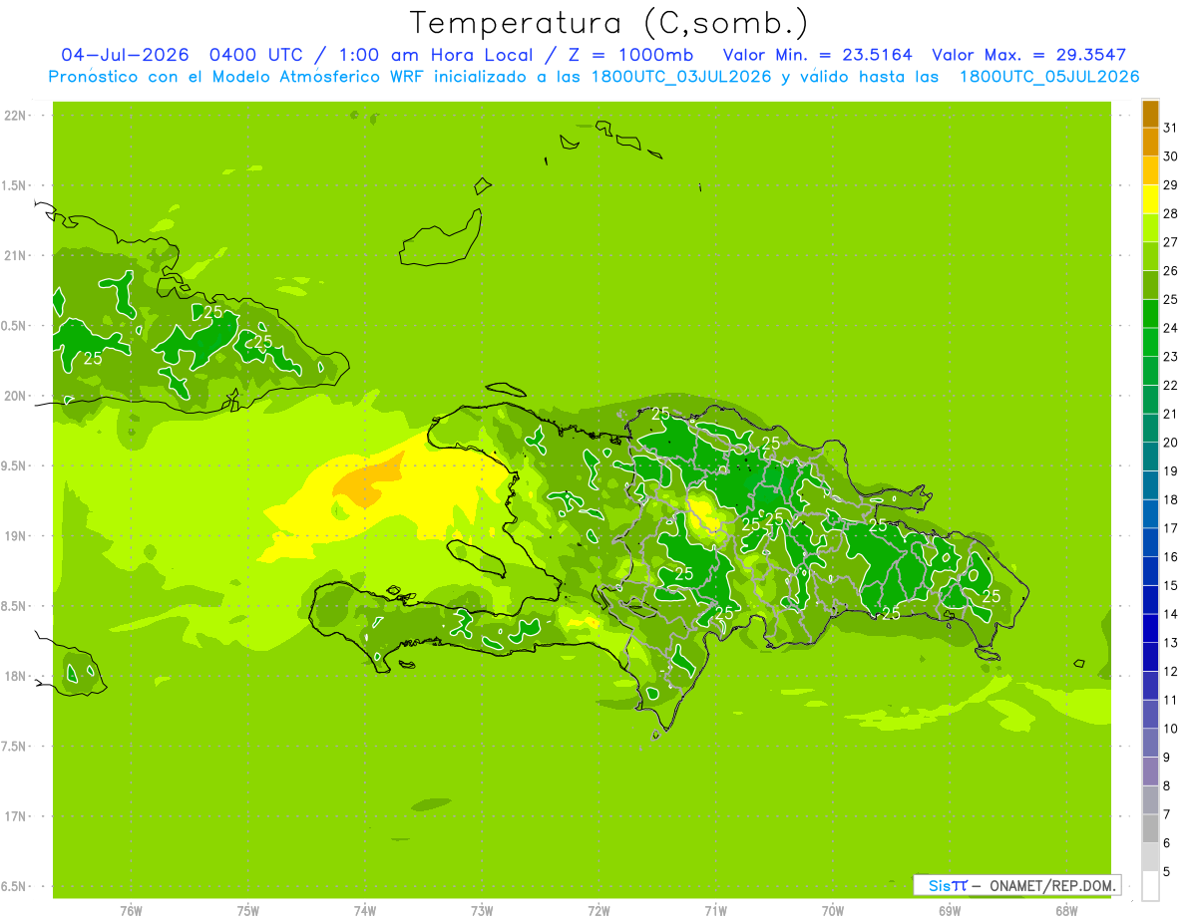Click the purple 9 degree legend swatch

point(1150,744)
